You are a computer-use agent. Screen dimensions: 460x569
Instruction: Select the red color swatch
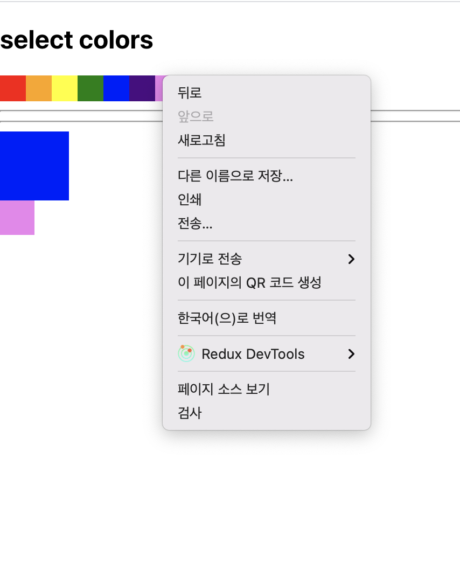[x=13, y=88]
